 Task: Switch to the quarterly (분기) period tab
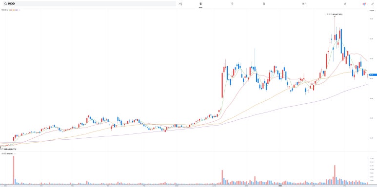tap(304, 4)
